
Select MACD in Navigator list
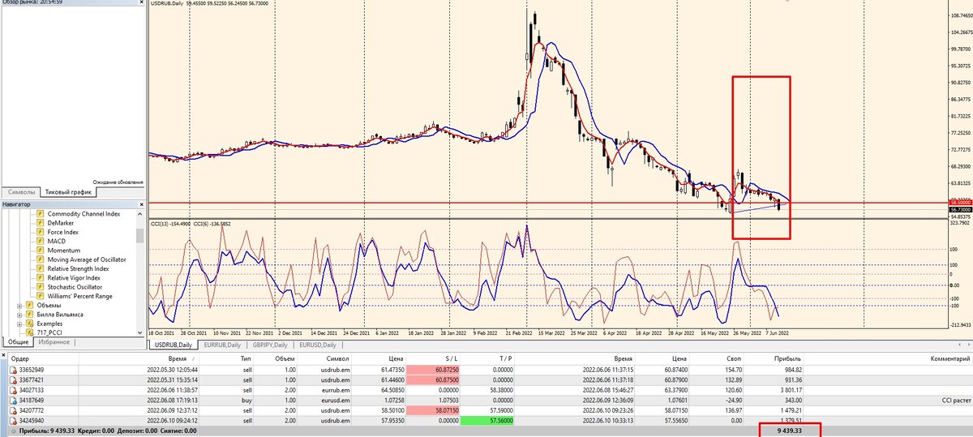pos(57,242)
